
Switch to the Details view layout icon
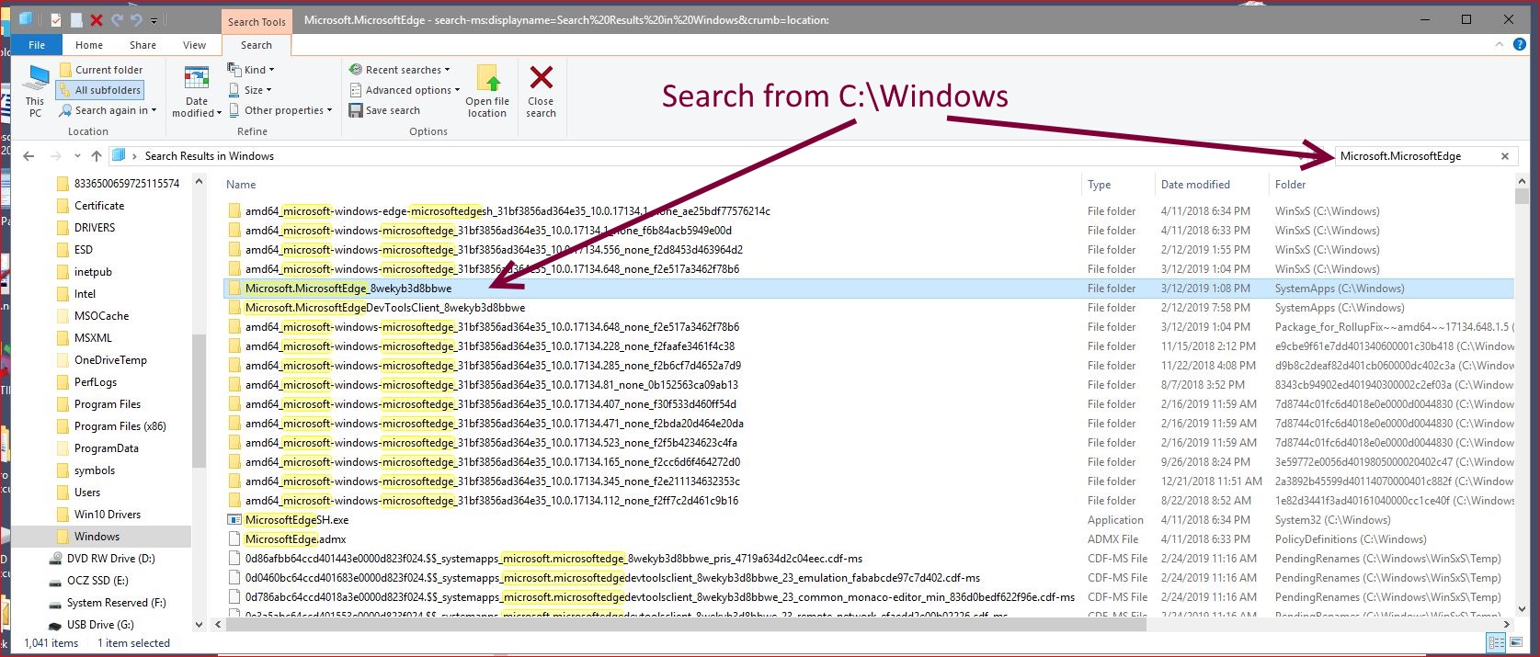(1497, 643)
